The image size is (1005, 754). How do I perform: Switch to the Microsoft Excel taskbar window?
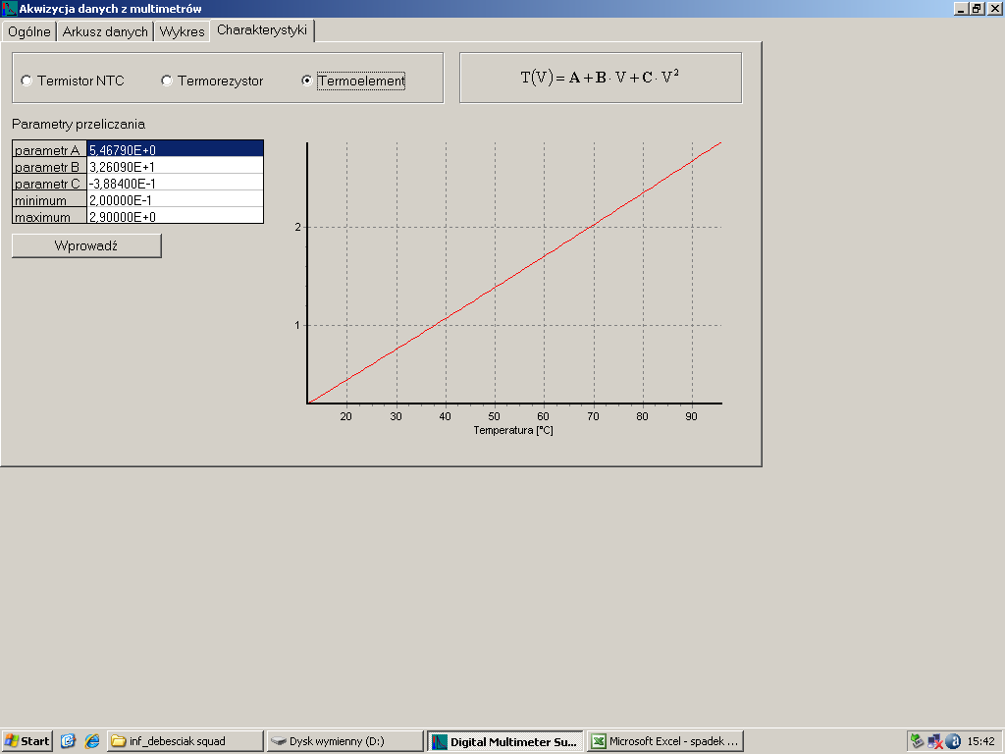click(x=665, y=741)
